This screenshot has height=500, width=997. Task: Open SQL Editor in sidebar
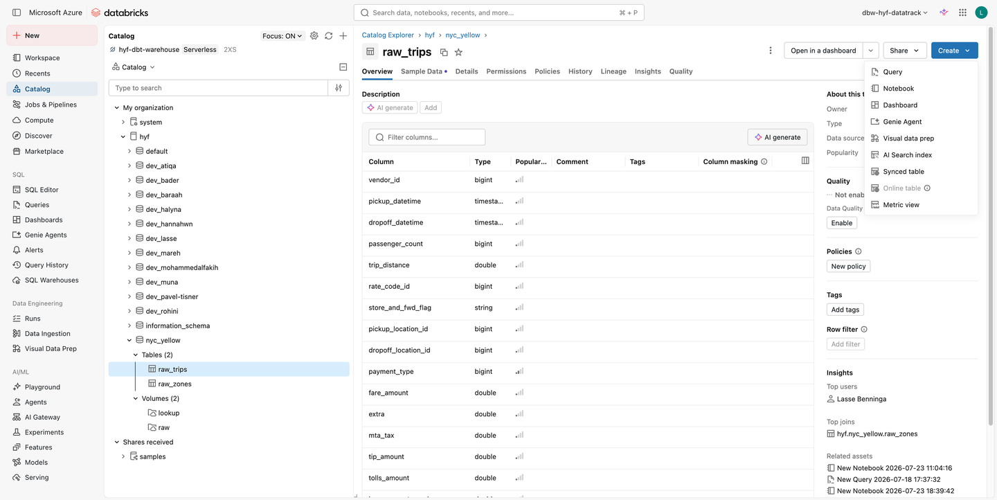(52, 190)
